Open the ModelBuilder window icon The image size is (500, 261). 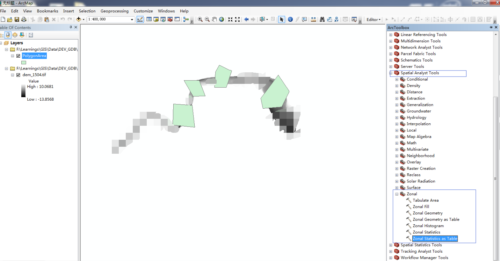click(186, 20)
